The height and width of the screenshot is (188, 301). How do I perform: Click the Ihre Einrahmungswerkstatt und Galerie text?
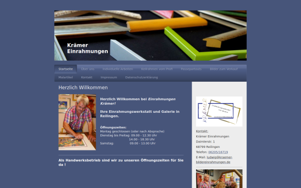click(x=140, y=114)
